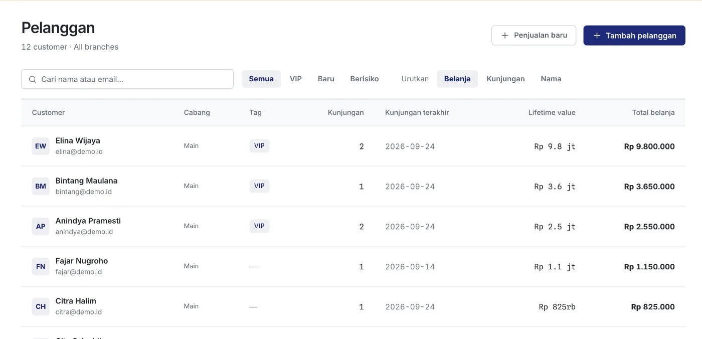The height and width of the screenshot is (339, 702).
Task: Click the Kunjungan column header
Action: [346, 112]
